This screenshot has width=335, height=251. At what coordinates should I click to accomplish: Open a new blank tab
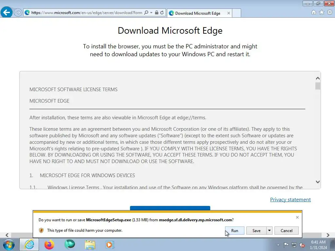tap(237, 13)
